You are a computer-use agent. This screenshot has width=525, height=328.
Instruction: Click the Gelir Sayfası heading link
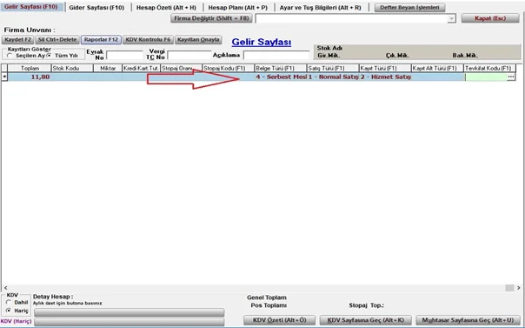tap(261, 42)
